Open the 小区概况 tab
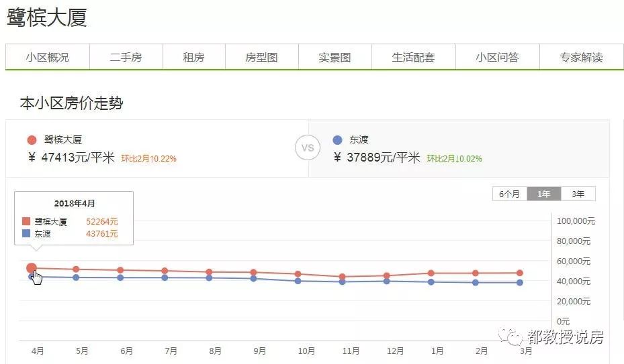Image resolution: width=624 pixels, height=364 pixels. point(48,57)
